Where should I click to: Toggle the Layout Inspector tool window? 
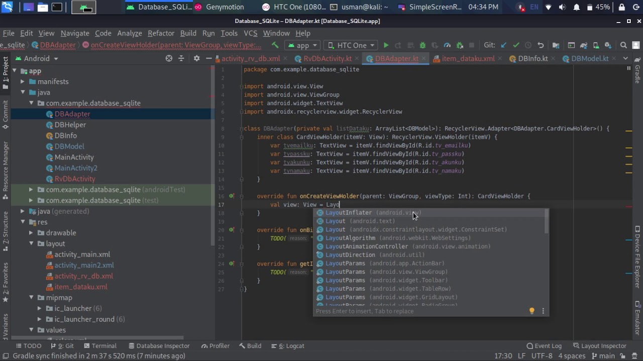pos(599,346)
